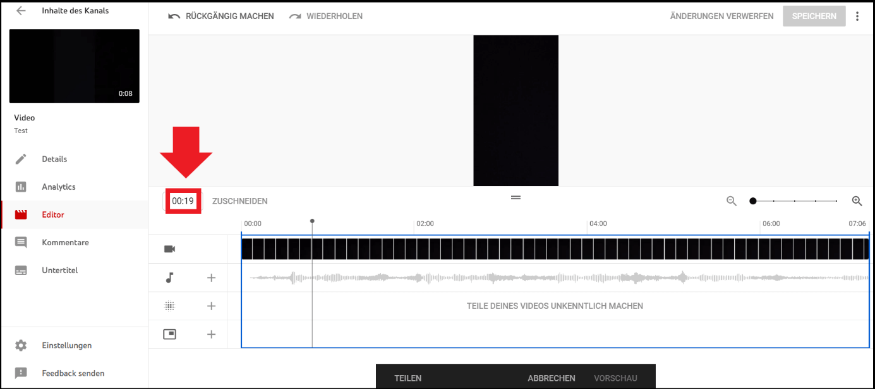Zoom in the timeline with plus magnifier
875x389 pixels.
point(857,201)
